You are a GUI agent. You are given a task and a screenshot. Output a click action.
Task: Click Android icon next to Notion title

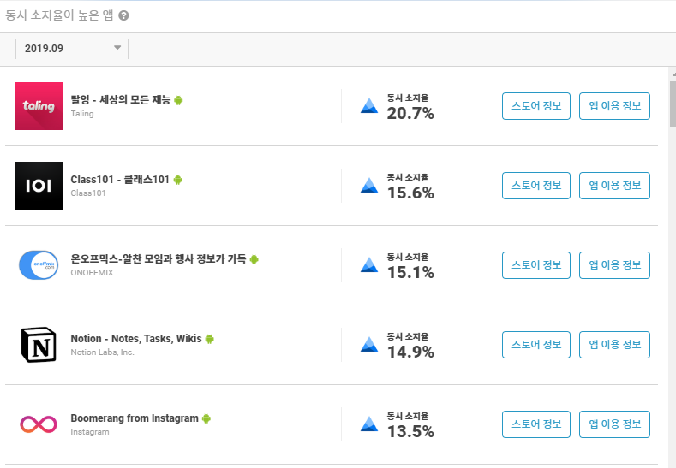click(210, 339)
